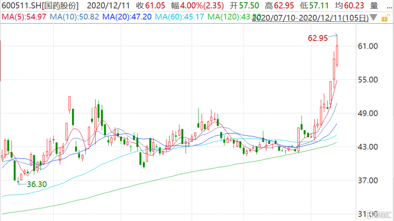Click the last red candlestick at 61.05
The height and width of the screenshot is (221, 394).
pos(337,55)
